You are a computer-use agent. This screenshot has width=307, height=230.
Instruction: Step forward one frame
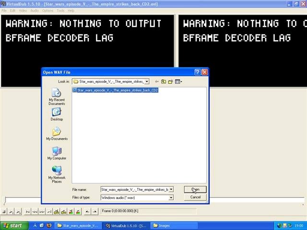(42, 212)
